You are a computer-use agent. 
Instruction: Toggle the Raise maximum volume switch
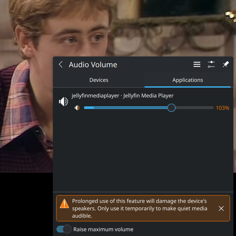point(64,229)
